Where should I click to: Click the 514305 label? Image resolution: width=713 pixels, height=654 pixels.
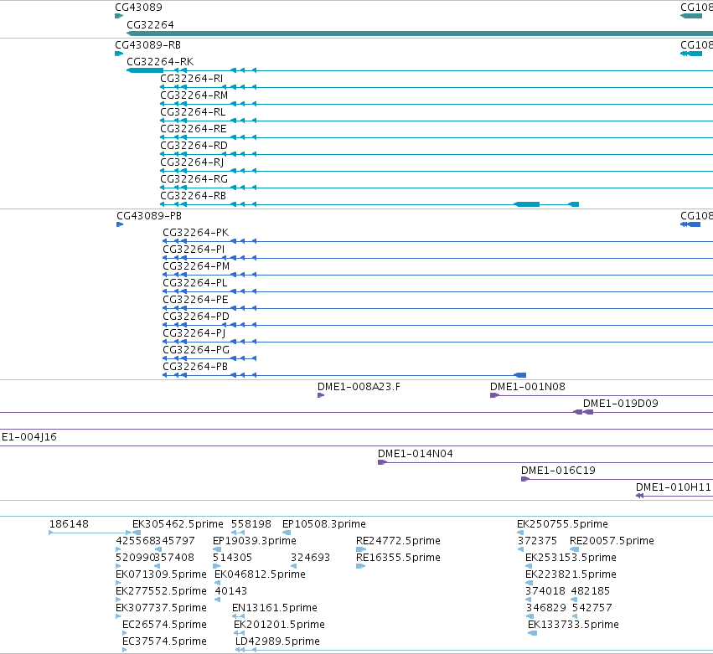232,558
